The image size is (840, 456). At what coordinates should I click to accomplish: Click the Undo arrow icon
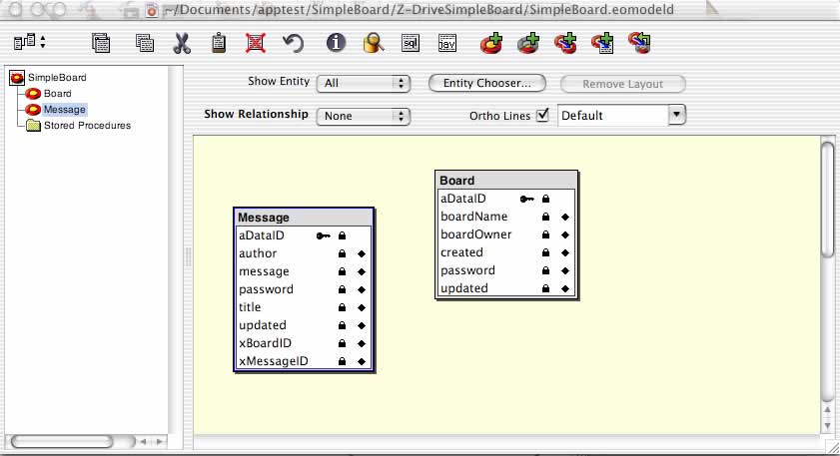pyautogui.click(x=293, y=43)
